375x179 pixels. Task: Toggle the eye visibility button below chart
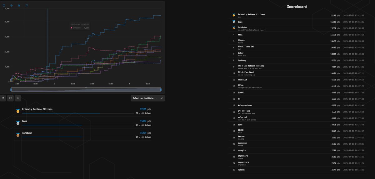(18, 98)
